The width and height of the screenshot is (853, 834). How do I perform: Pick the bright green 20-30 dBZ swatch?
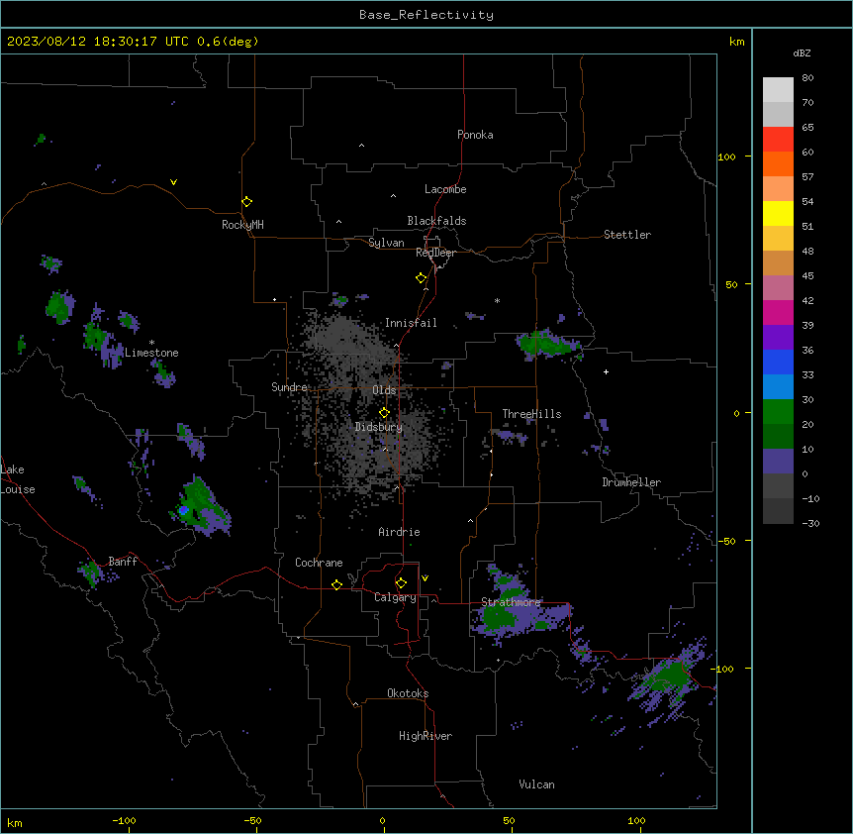tap(778, 412)
